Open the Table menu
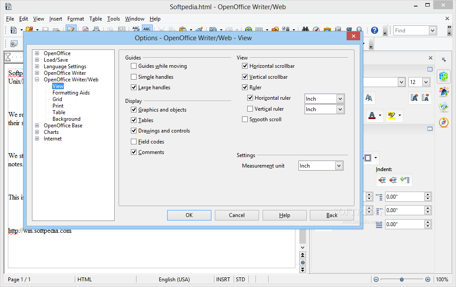Screen dimensions: 456x287 point(96,19)
